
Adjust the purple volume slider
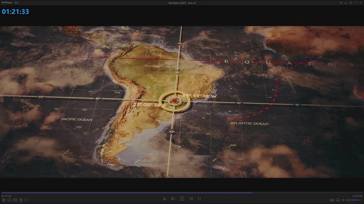pos(357,200)
